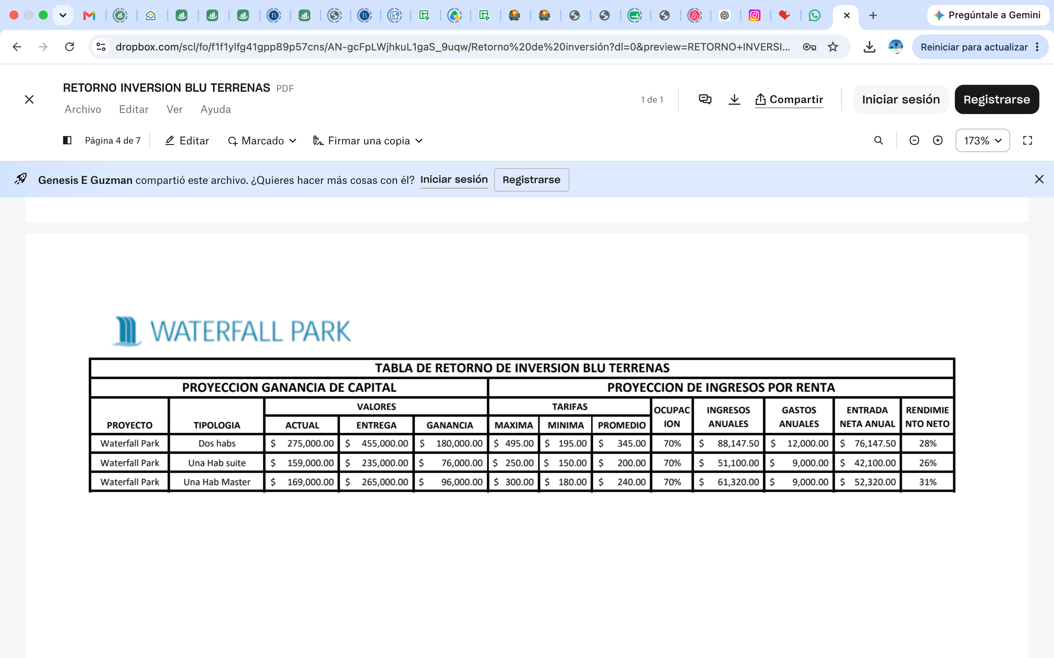Click the $ 275,000.00 actual value cell
The width and height of the screenshot is (1054, 658).
click(x=302, y=443)
